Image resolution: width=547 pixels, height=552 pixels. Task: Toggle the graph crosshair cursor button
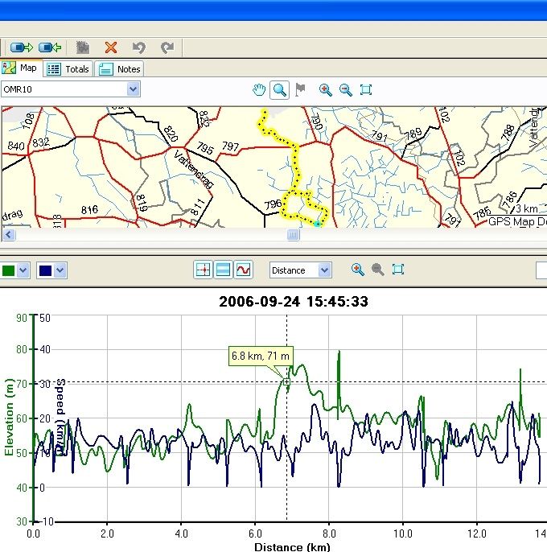(204, 270)
